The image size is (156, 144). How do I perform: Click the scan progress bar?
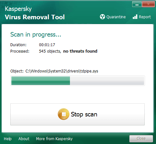click(x=78, y=81)
